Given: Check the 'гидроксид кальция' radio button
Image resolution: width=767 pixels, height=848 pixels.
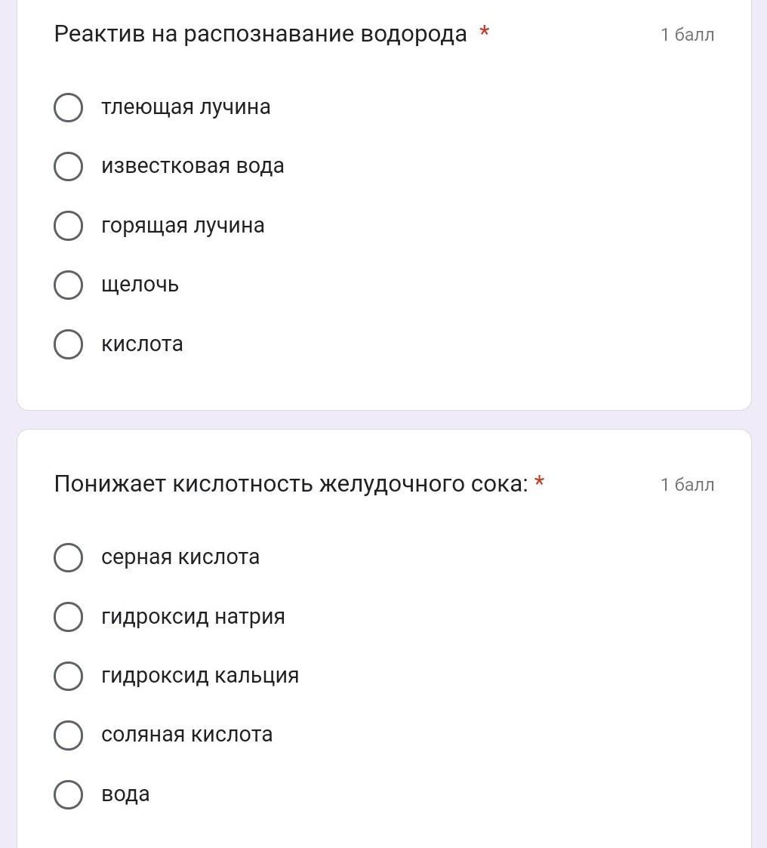Looking at the screenshot, I should [x=68, y=676].
